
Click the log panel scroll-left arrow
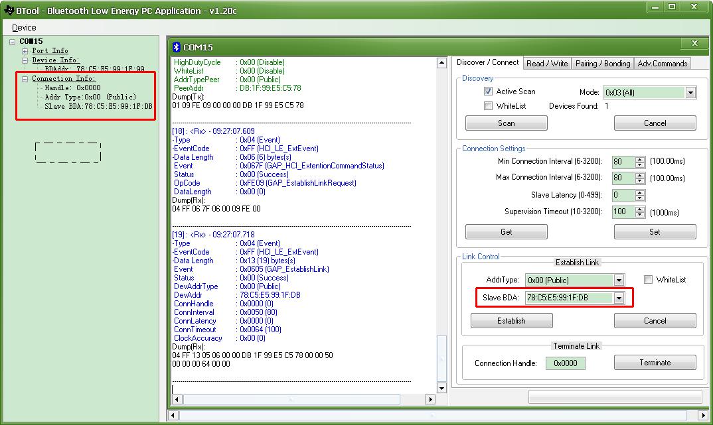click(177, 400)
